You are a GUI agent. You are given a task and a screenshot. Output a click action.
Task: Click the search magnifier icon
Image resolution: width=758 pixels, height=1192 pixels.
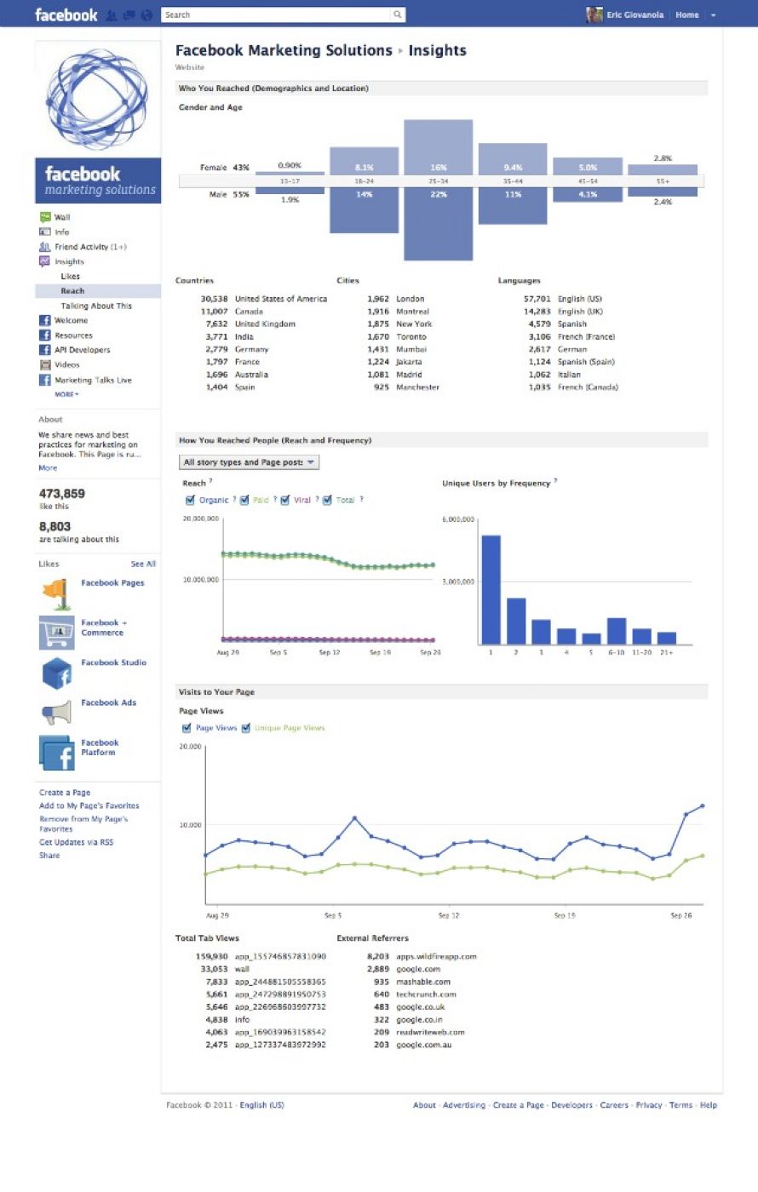[x=397, y=14]
